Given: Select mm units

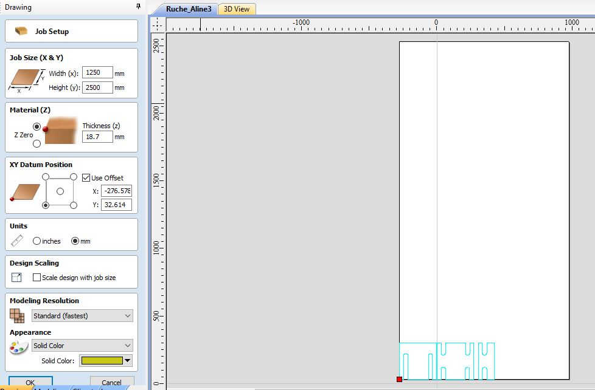Looking at the screenshot, I should [x=75, y=241].
